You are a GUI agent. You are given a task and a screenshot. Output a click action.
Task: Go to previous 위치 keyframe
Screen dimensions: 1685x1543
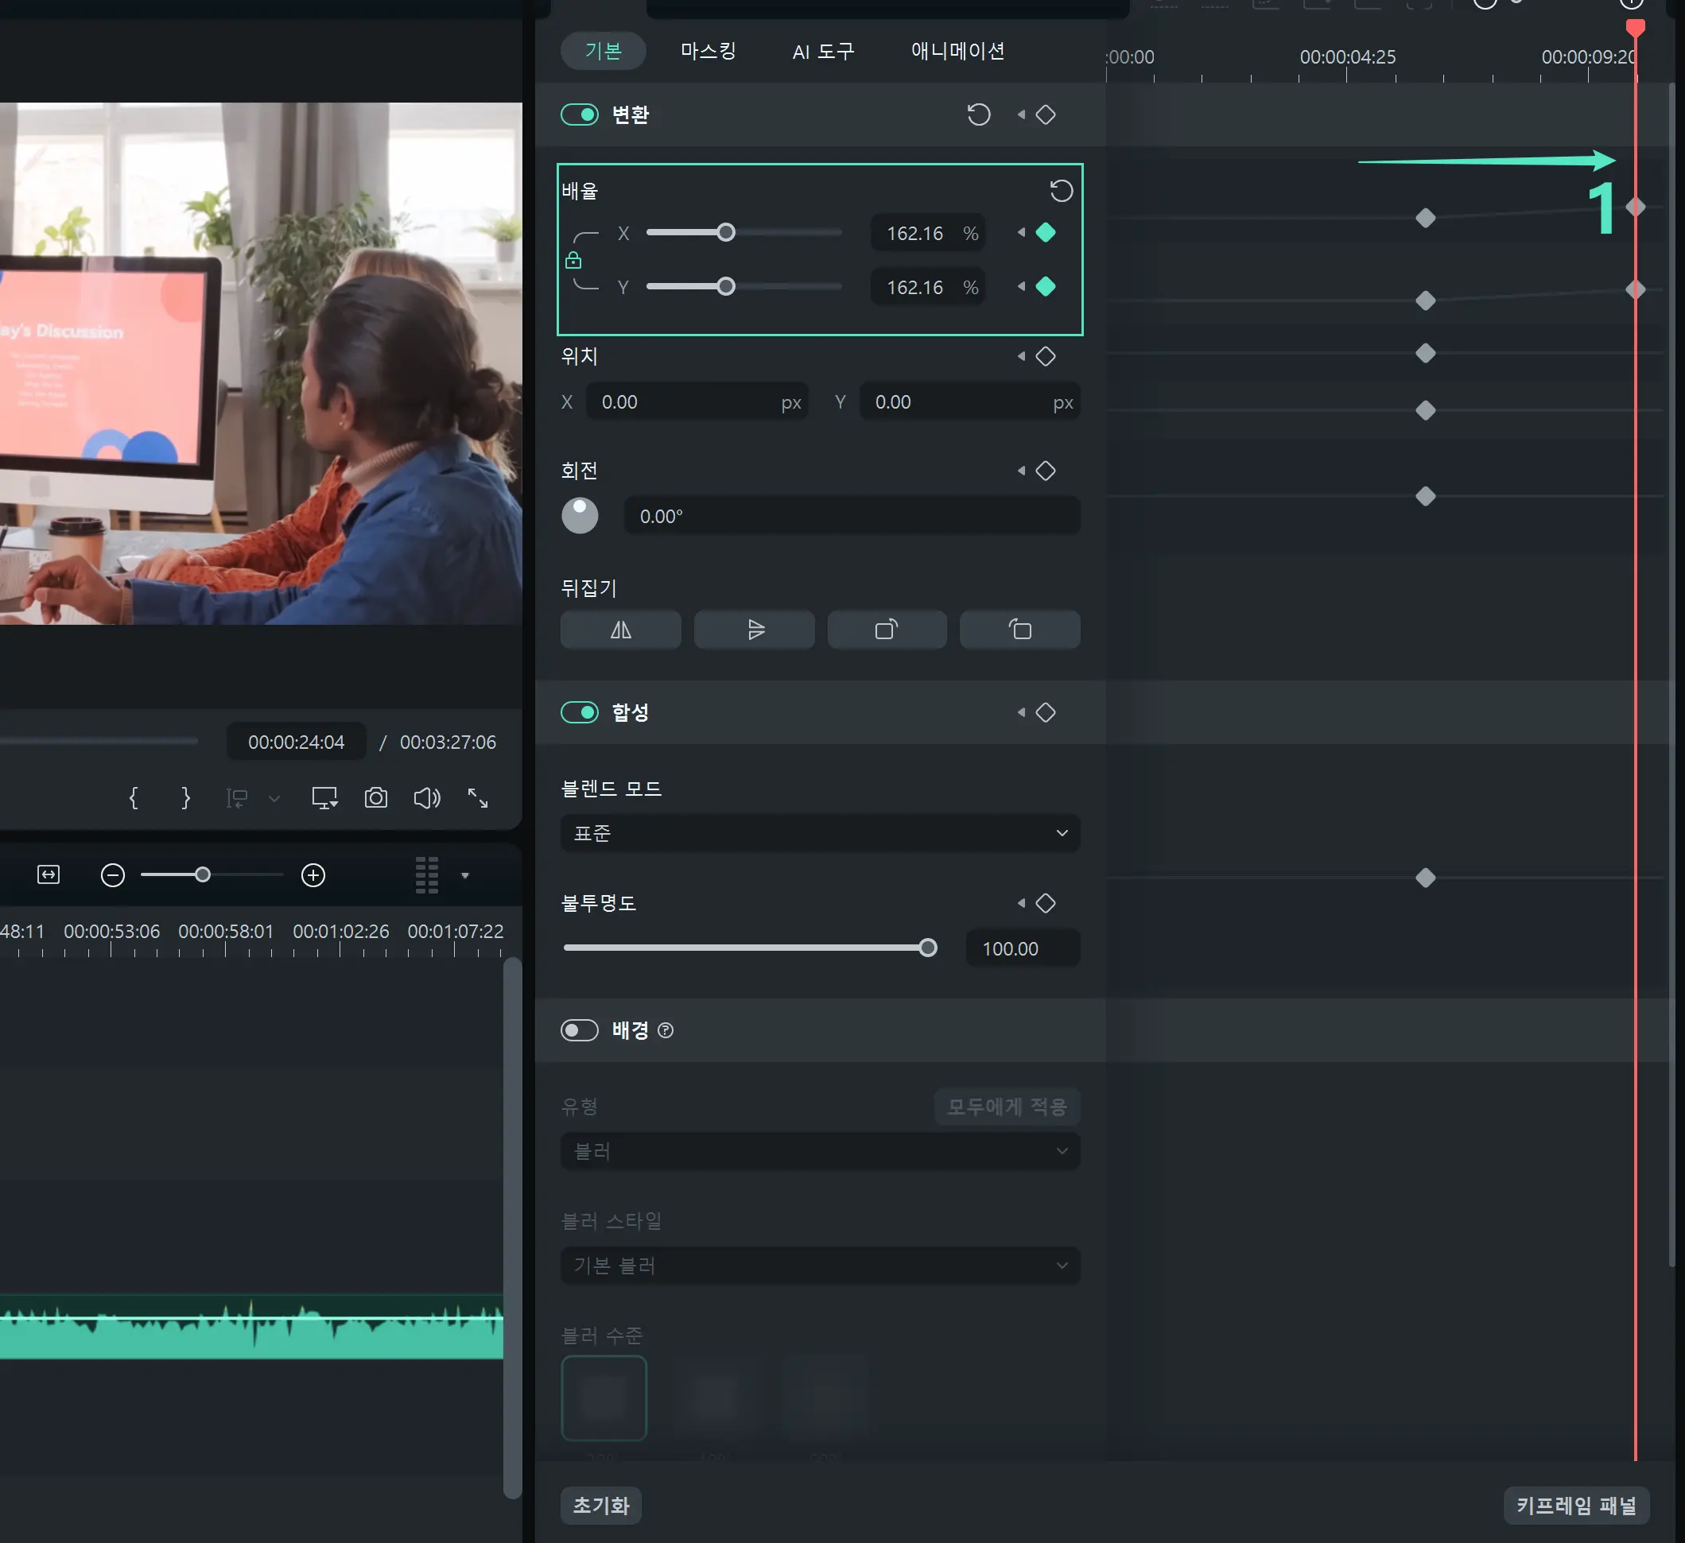pyautogui.click(x=1020, y=356)
